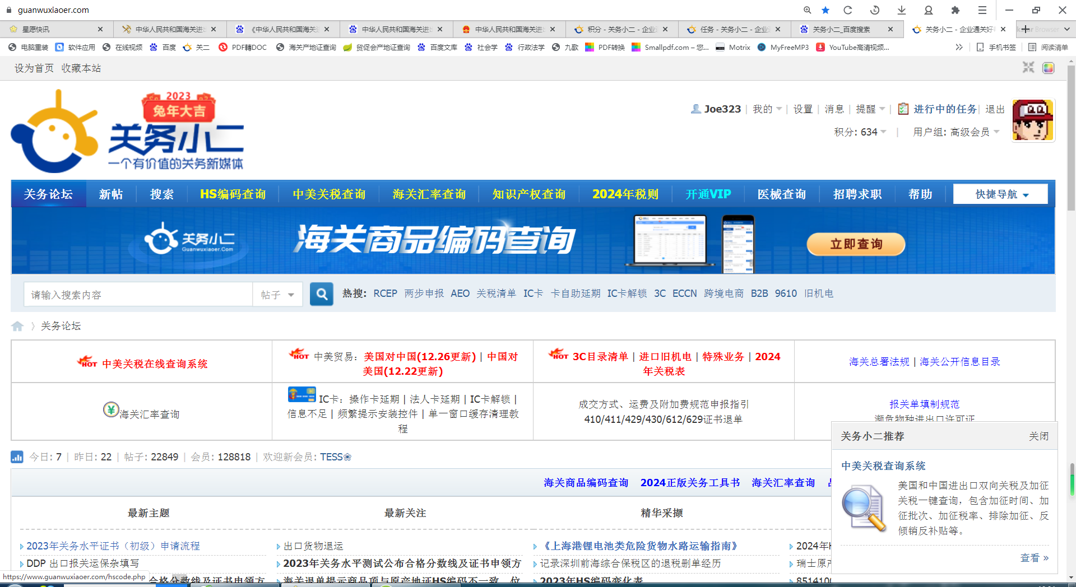Screen dimensions: 1076x587
Task: Click the yen exchange rate icon
Action: (x=111, y=409)
